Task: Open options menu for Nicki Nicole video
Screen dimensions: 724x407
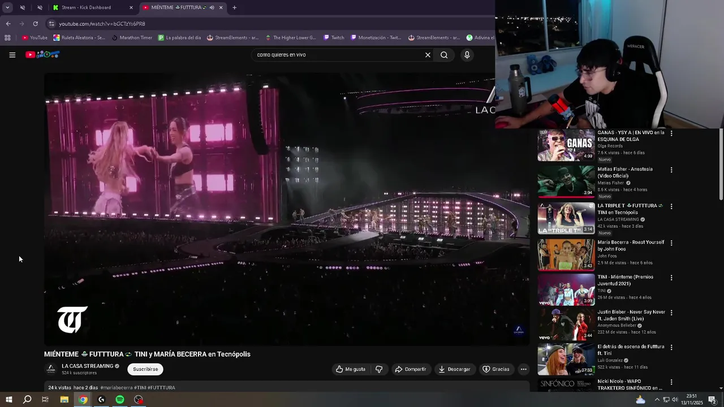Action: point(671,382)
